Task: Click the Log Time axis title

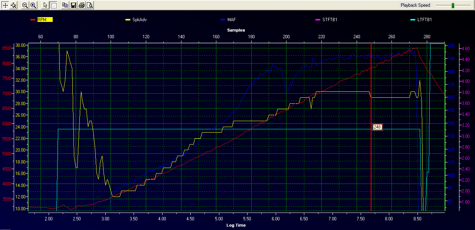Action: point(236,225)
